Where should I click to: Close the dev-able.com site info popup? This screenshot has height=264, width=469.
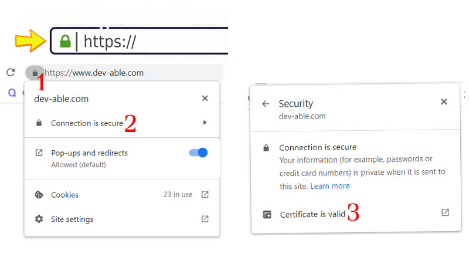tap(205, 99)
